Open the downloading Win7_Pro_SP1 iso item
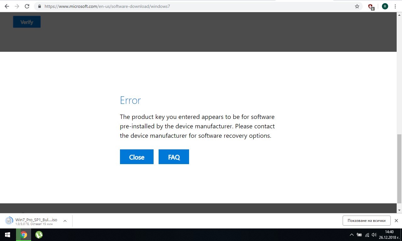The height and width of the screenshot is (241, 402). point(31,221)
